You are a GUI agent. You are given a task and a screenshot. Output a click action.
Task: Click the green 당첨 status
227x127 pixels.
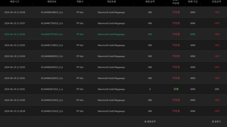click(176, 89)
